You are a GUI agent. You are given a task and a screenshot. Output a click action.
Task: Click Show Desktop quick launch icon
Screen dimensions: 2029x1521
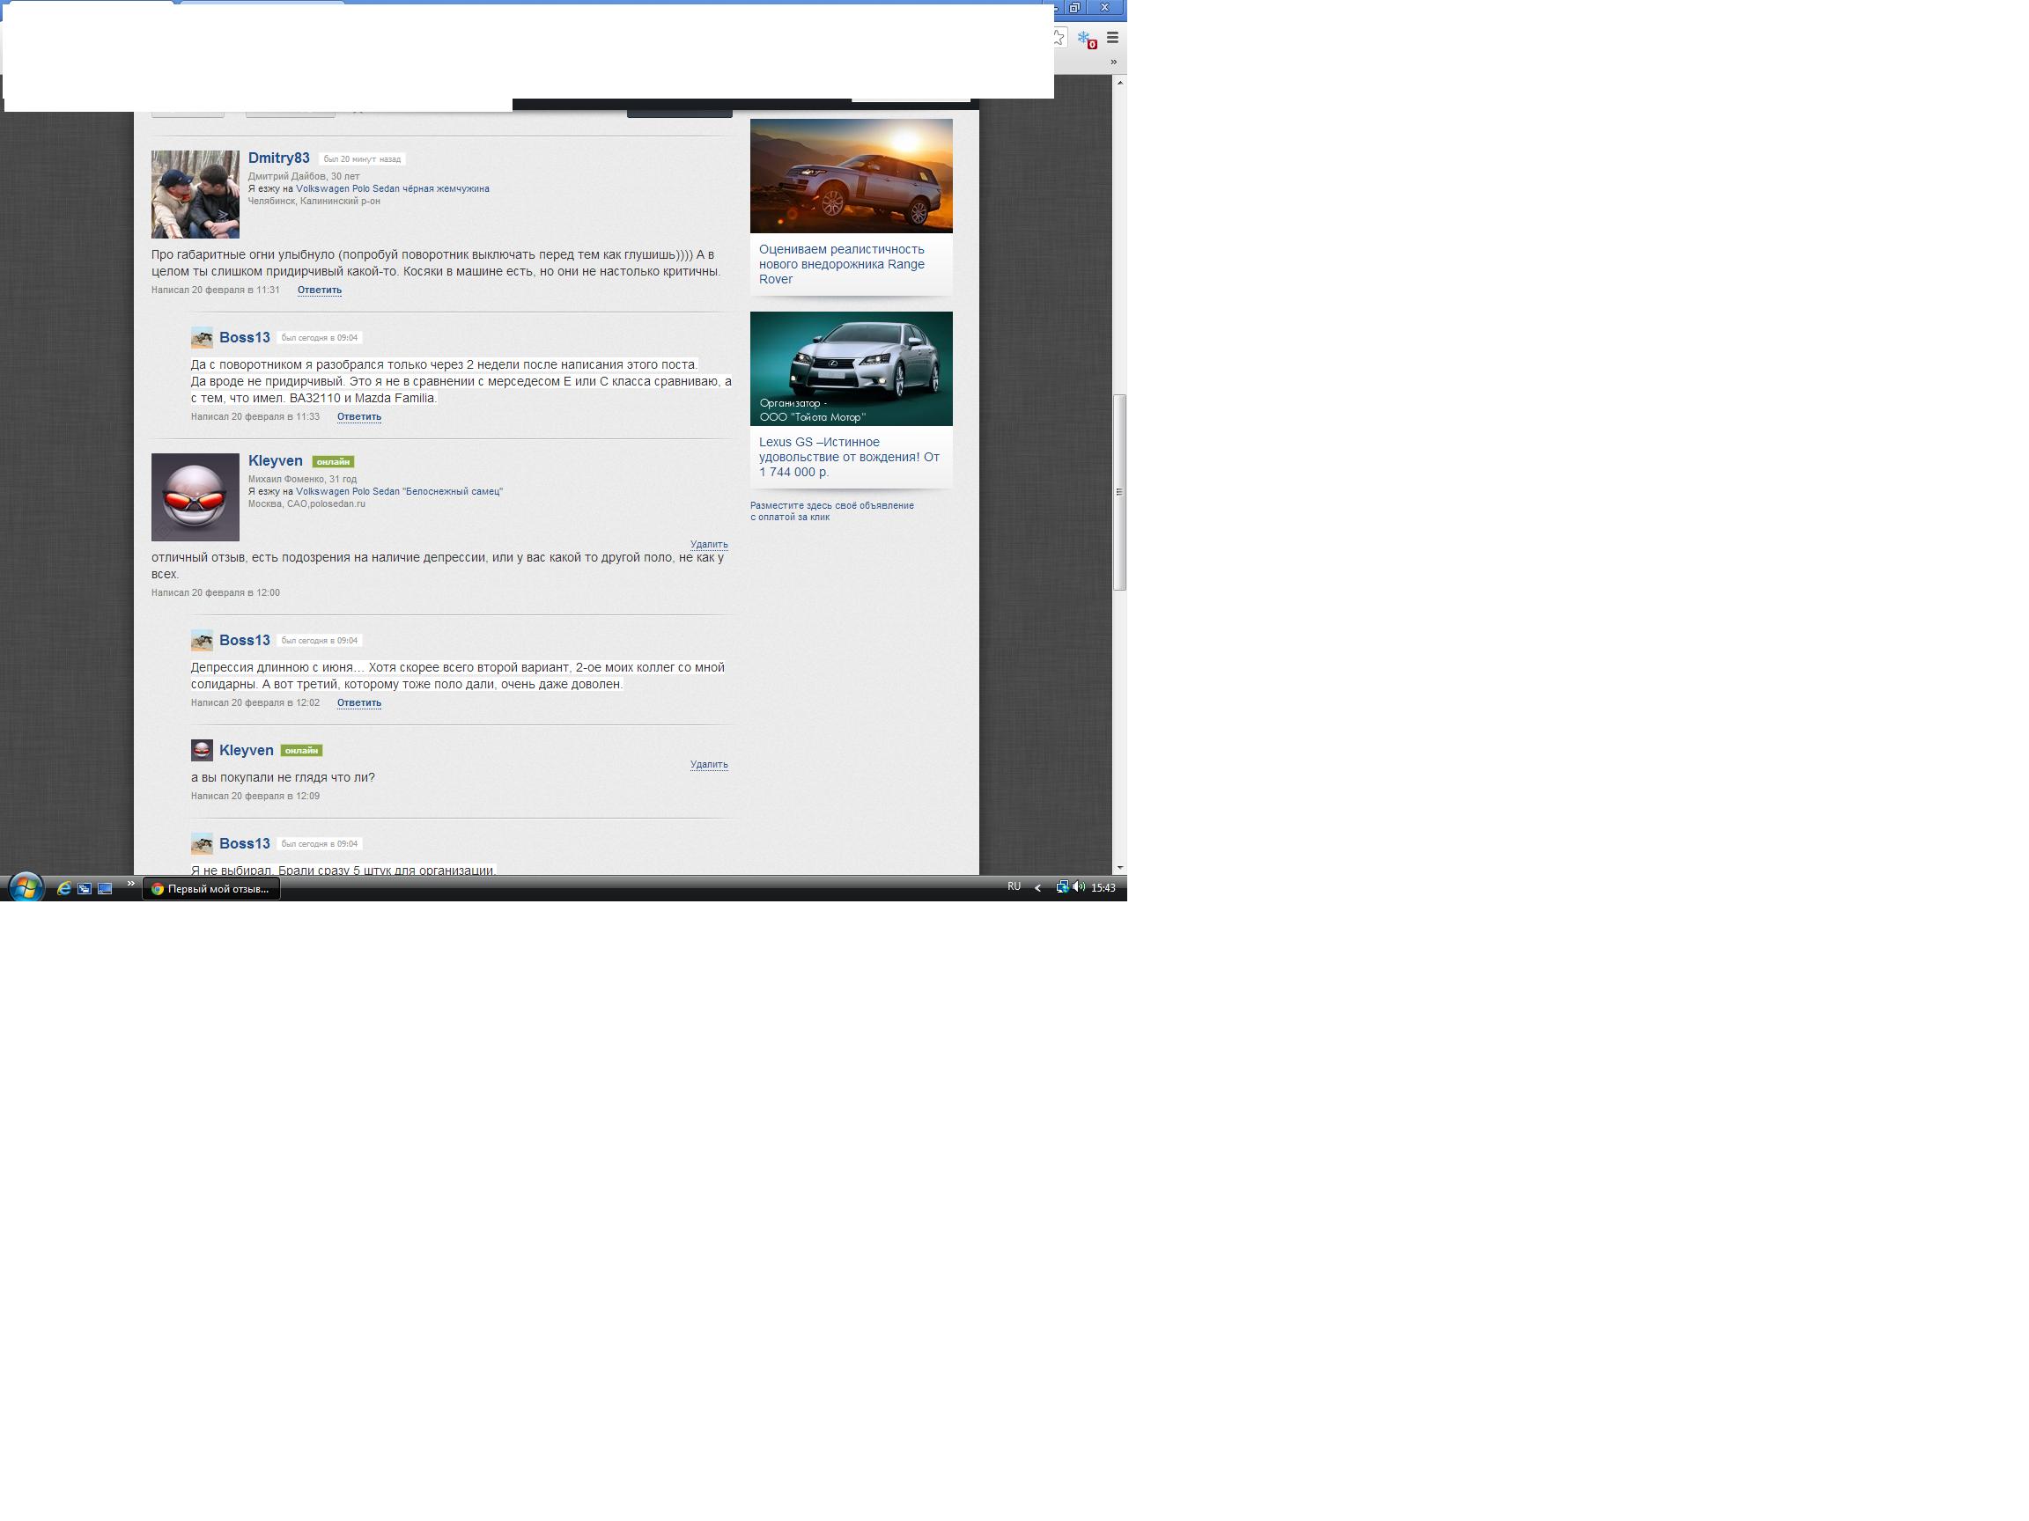click(x=105, y=888)
